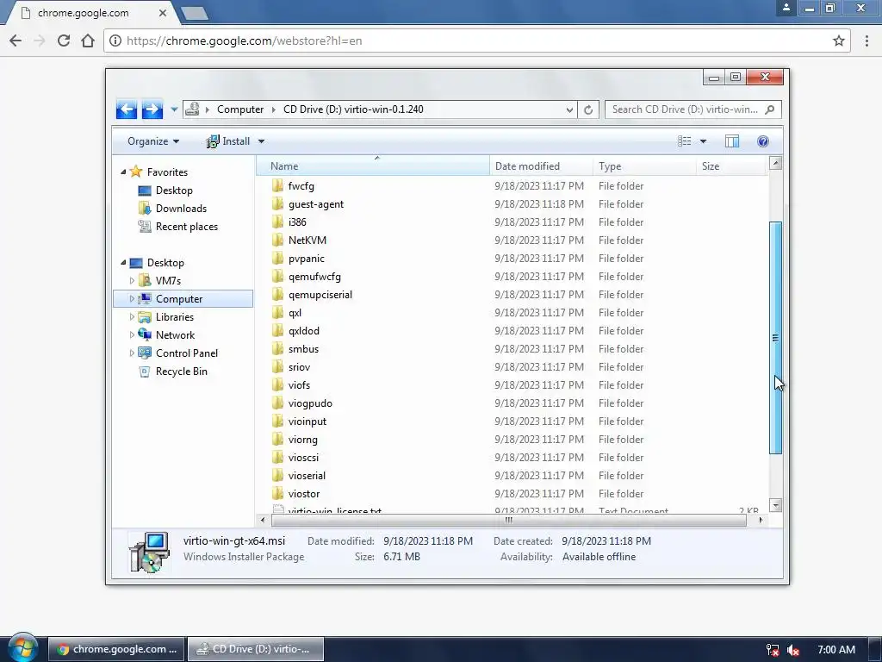This screenshot has height=662, width=882.
Task: Click the search magnifier icon
Action: (x=769, y=109)
